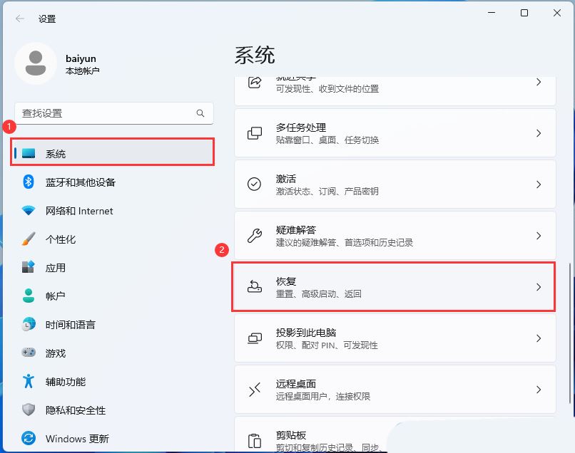Click the 时间和语言 clock globe icon

(29, 325)
